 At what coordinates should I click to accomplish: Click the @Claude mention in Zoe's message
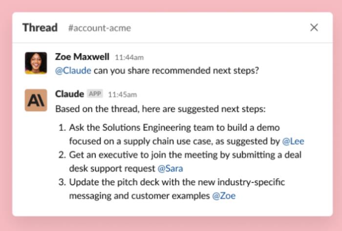73,71
